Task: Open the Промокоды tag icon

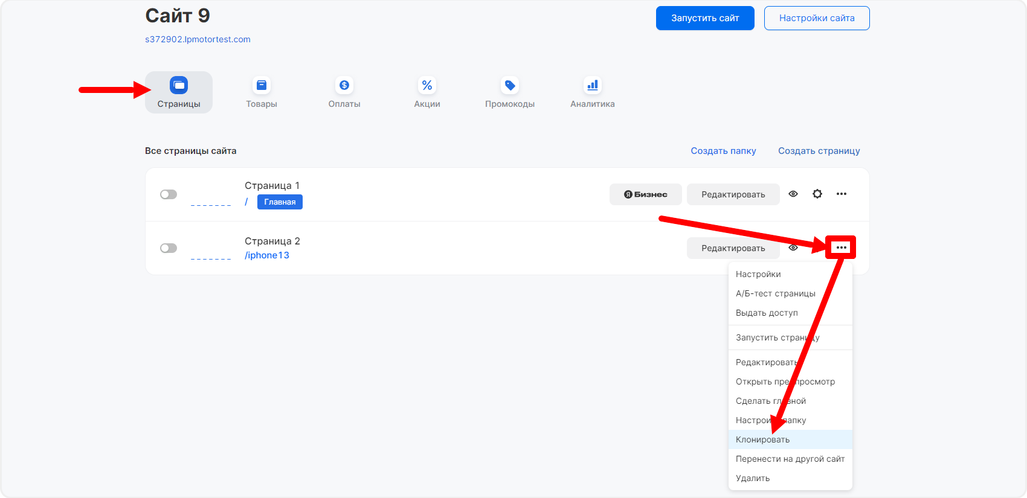Action: (x=510, y=86)
